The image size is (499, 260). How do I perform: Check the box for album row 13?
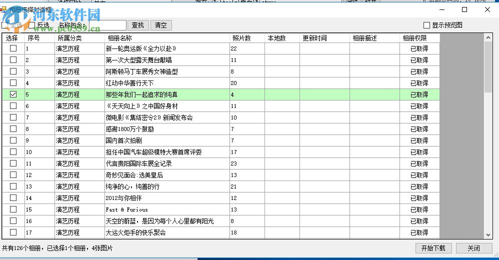(13, 186)
